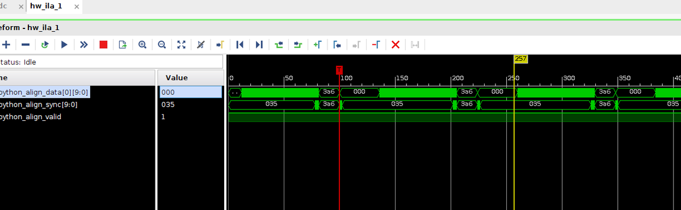Screen dimensions: 681x210
Task: Go to next transition icon
Action: click(x=297, y=44)
